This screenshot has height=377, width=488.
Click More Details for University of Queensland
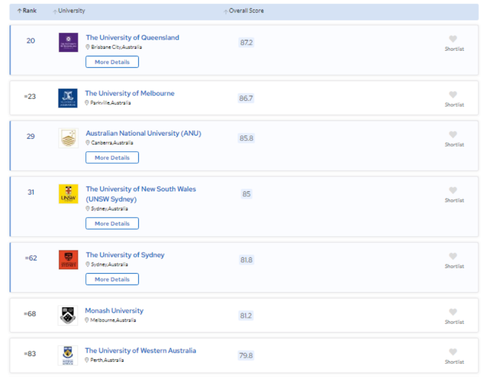pyautogui.click(x=112, y=62)
